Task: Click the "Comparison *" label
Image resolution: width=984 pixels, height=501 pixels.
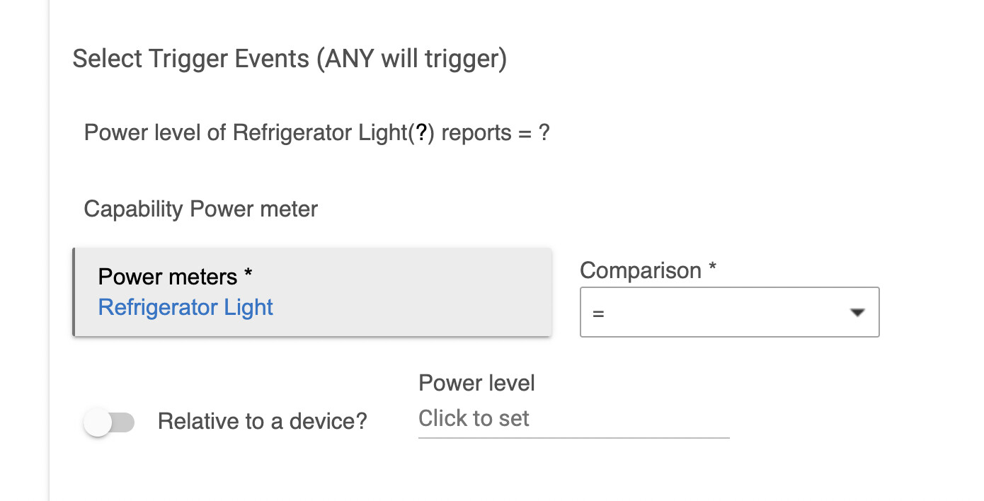Action: [648, 270]
